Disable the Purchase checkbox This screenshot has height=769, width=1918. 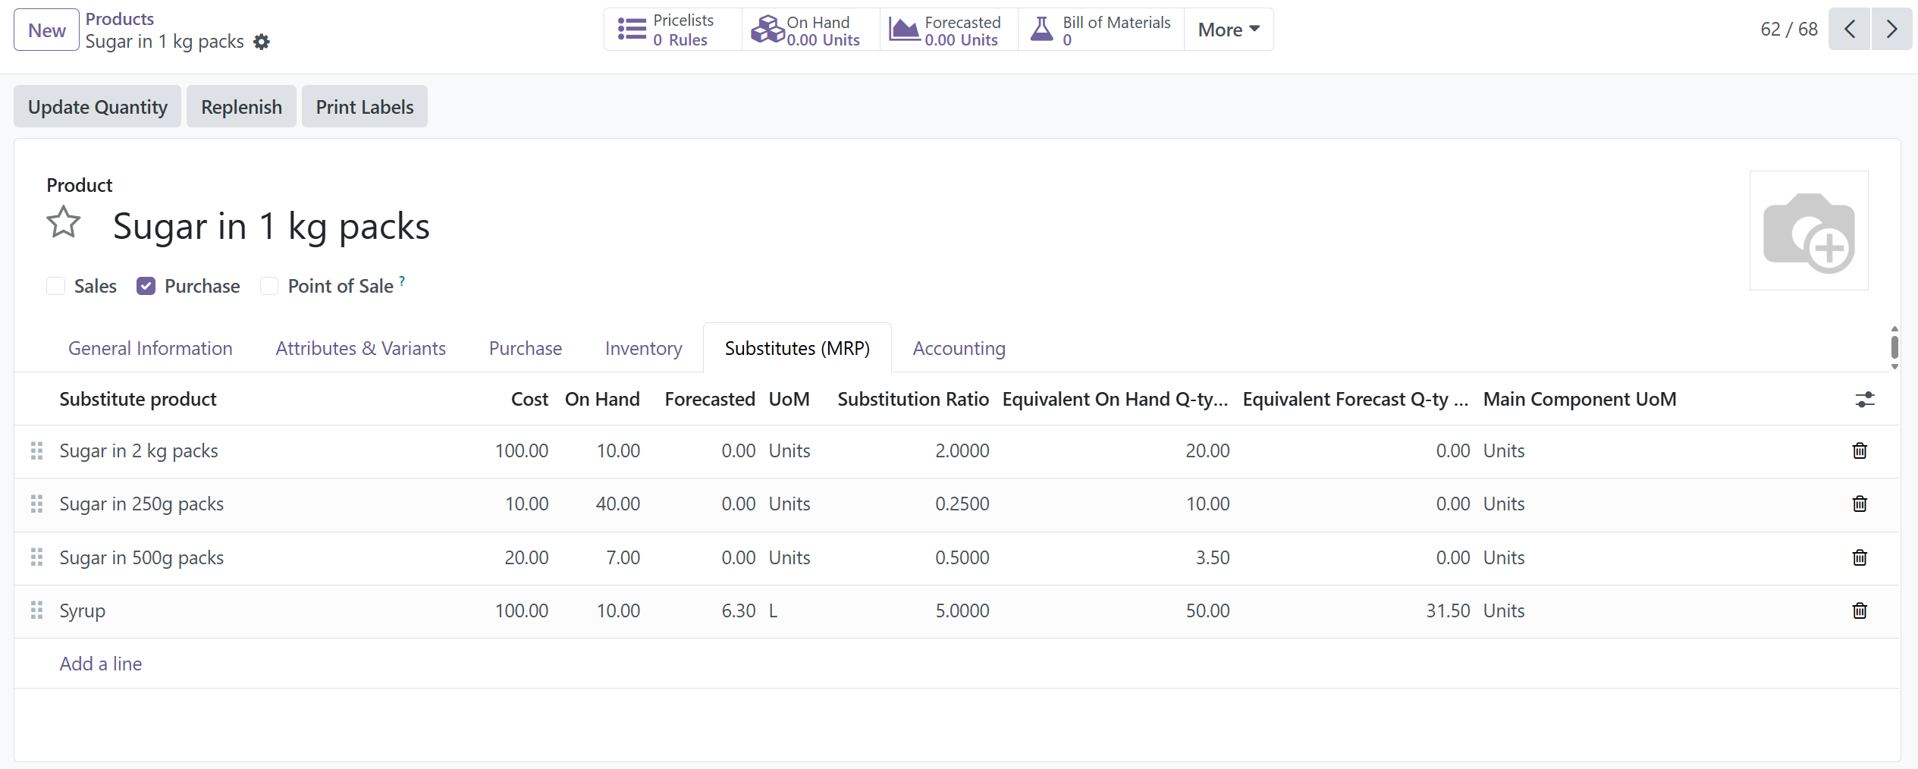146,286
